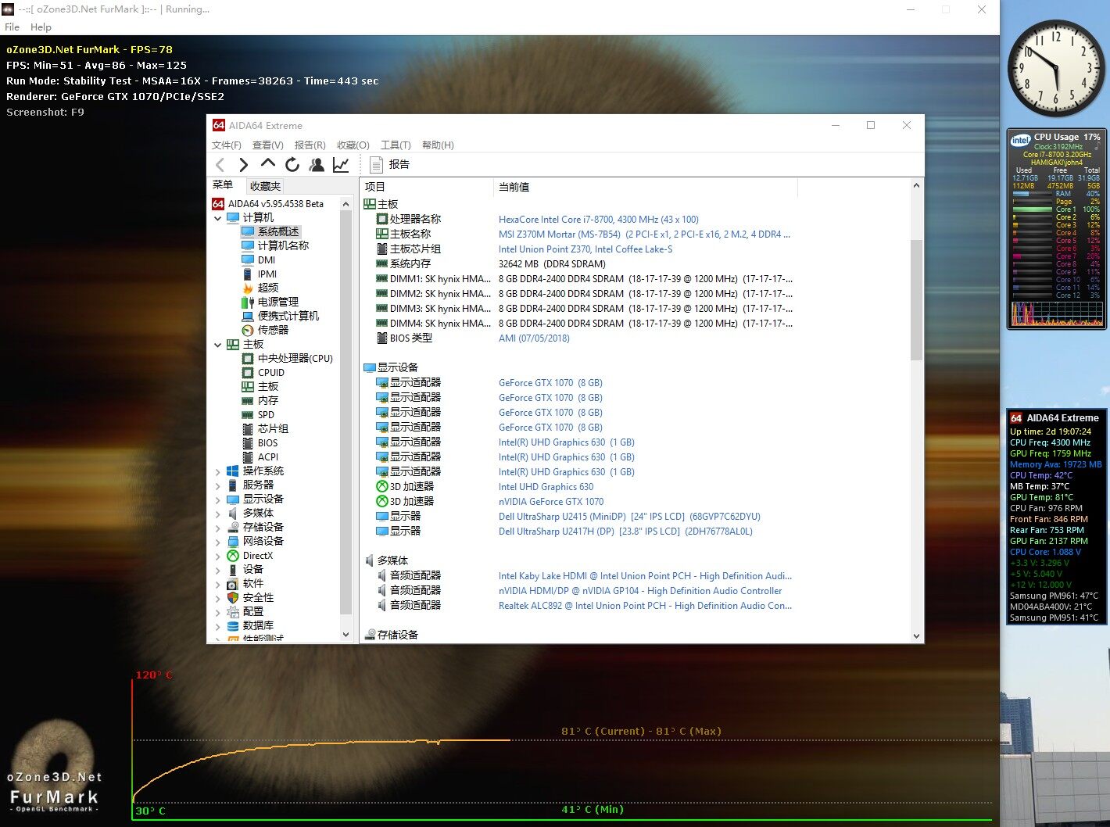Expand the 多媒体 tree node
This screenshot has width=1110, height=827.
point(217,514)
